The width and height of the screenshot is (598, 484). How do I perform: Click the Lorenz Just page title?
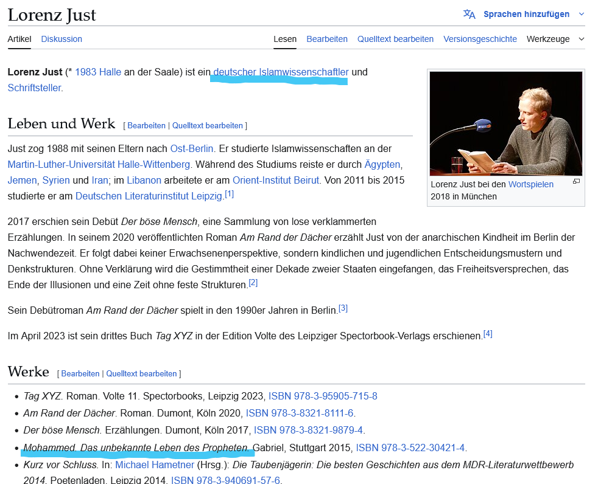pos(52,15)
